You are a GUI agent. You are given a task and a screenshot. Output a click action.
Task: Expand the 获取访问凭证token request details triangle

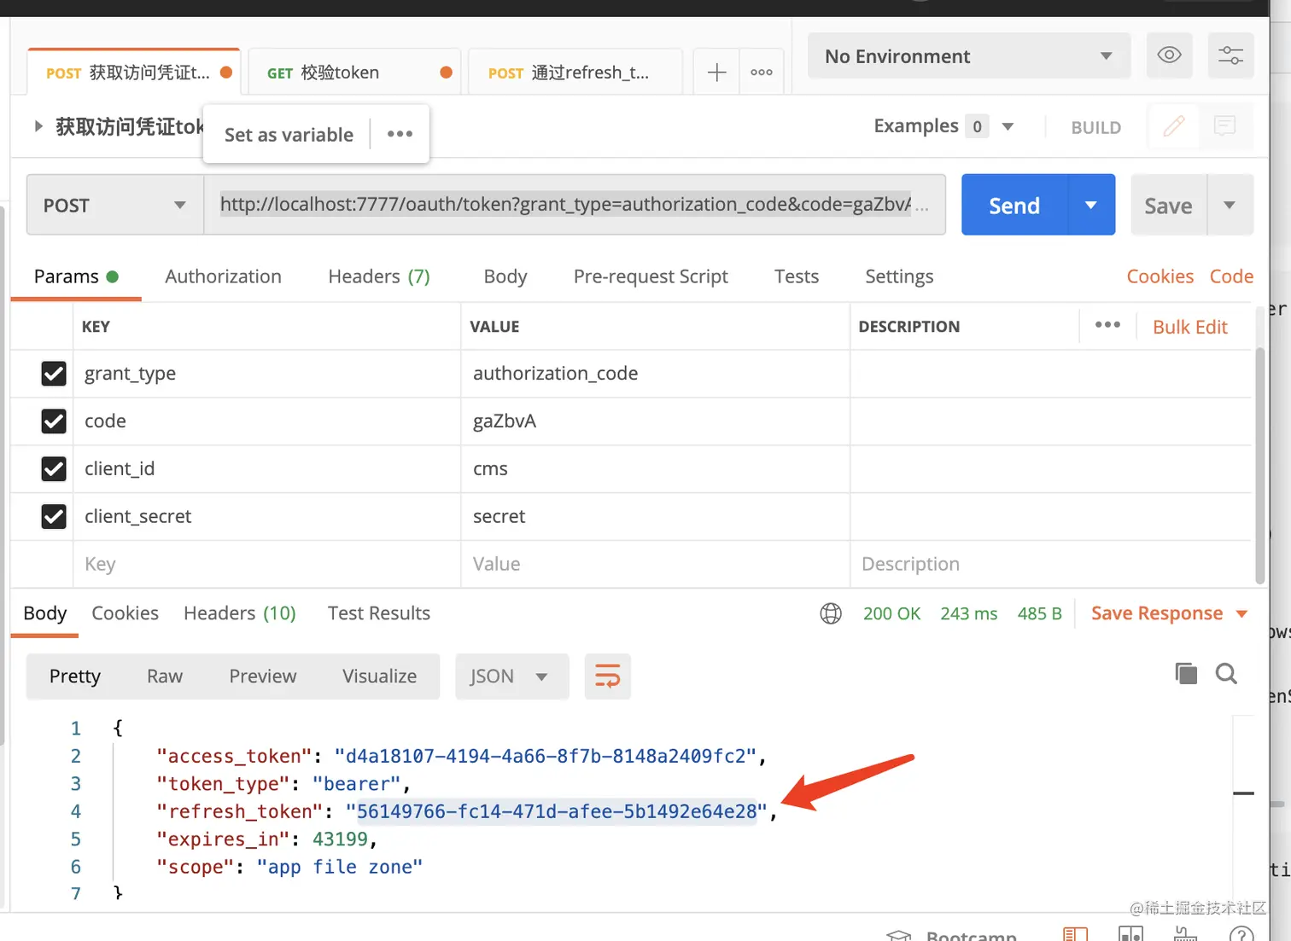point(38,126)
